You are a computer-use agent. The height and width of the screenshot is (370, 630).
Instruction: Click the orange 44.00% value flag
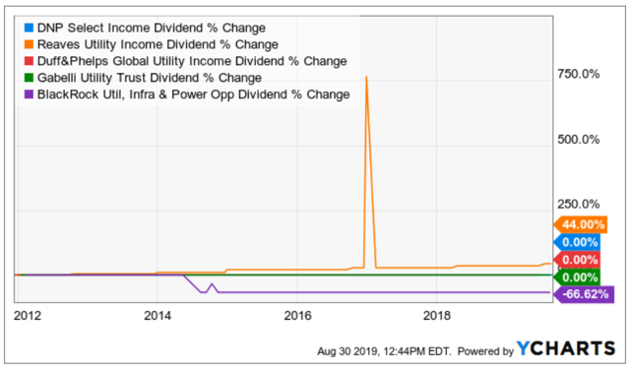click(581, 224)
